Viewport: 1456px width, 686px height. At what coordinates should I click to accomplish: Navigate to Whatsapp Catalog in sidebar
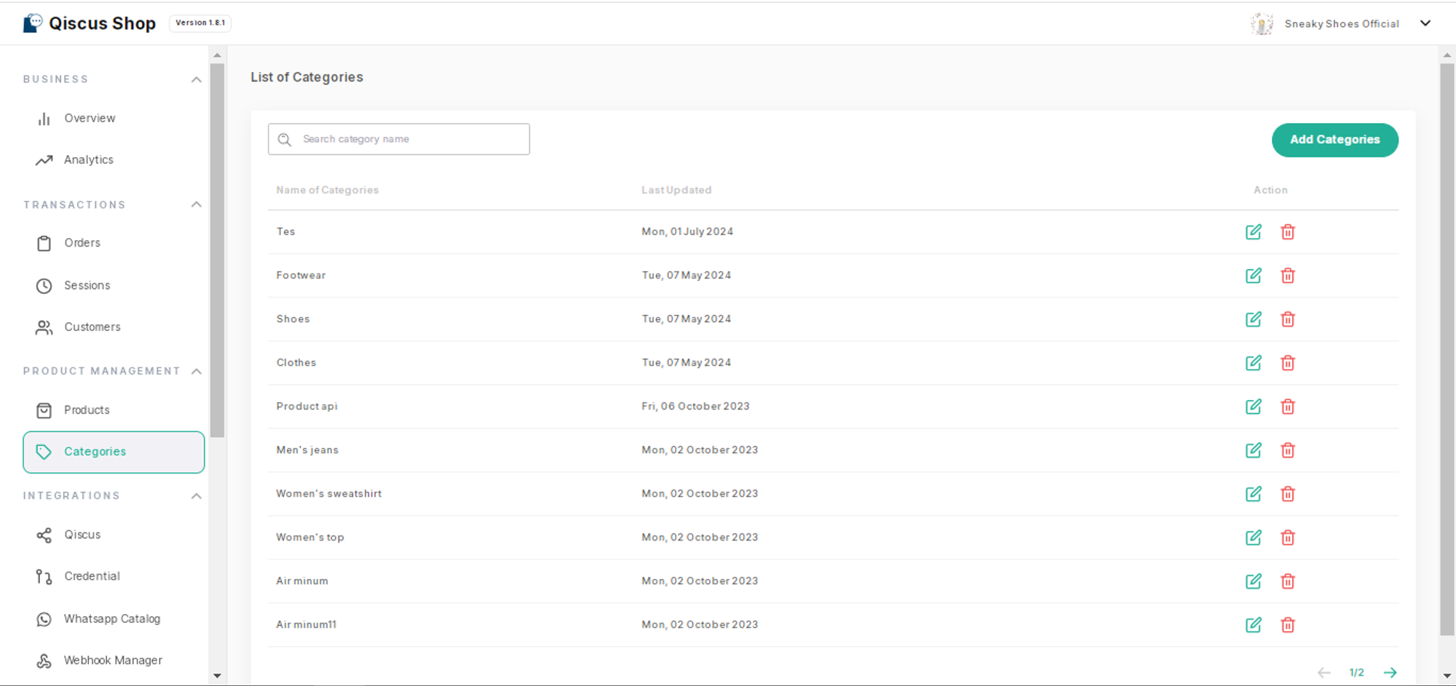point(111,619)
